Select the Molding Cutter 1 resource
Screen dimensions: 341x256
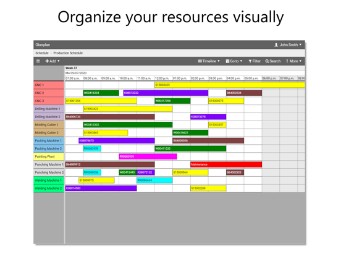click(49, 125)
